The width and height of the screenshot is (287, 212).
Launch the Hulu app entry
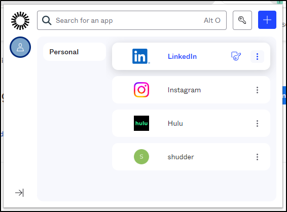click(x=191, y=123)
